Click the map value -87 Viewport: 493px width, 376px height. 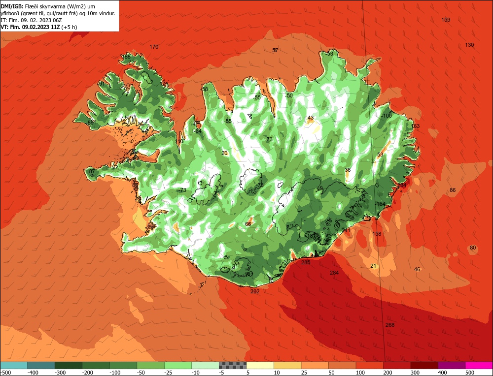coord(91,171)
